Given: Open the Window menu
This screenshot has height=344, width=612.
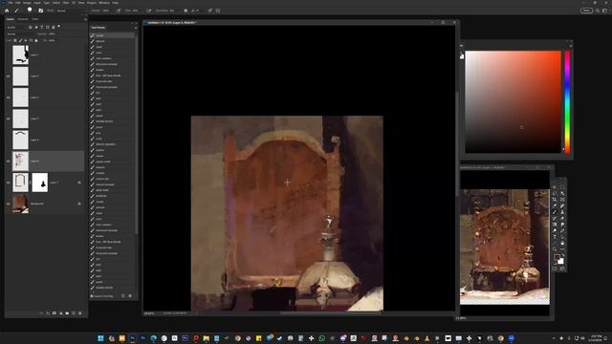Looking at the screenshot, I should [104, 3].
